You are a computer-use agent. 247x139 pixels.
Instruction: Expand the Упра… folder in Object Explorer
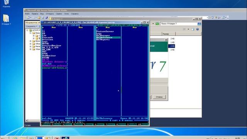click(30, 49)
